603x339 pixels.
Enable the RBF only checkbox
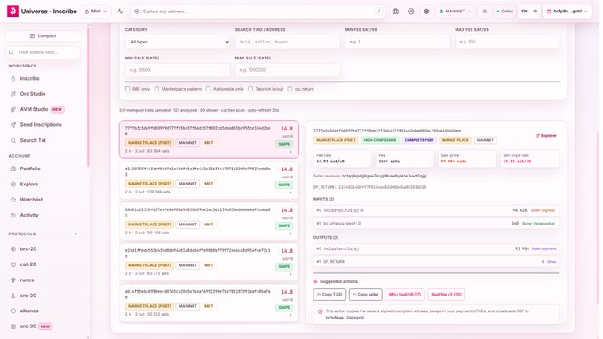click(x=128, y=89)
